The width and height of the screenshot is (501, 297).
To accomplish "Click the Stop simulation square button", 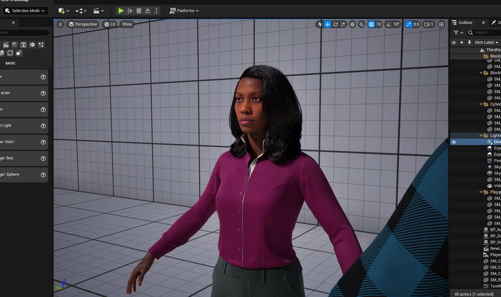I will pos(139,11).
